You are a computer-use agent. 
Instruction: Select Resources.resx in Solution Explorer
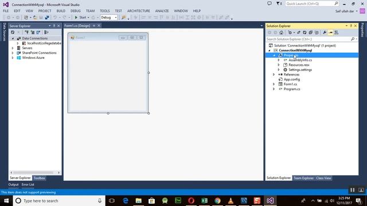point(299,65)
